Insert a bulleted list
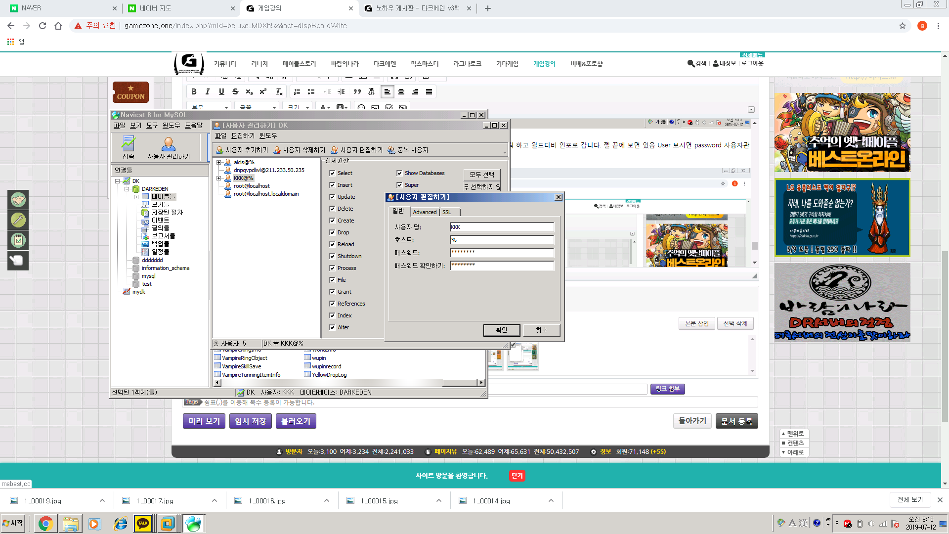This screenshot has height=534, width=949. click(x=311, y=92)
